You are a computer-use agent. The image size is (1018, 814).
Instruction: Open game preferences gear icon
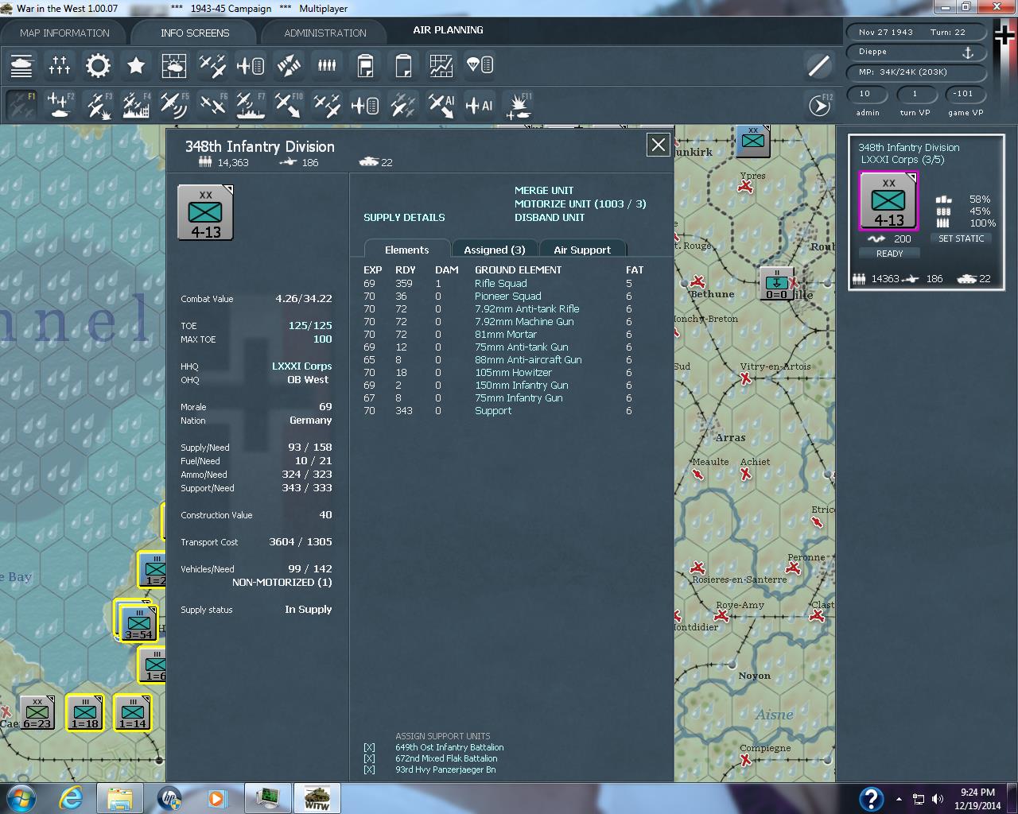[98, 65]
